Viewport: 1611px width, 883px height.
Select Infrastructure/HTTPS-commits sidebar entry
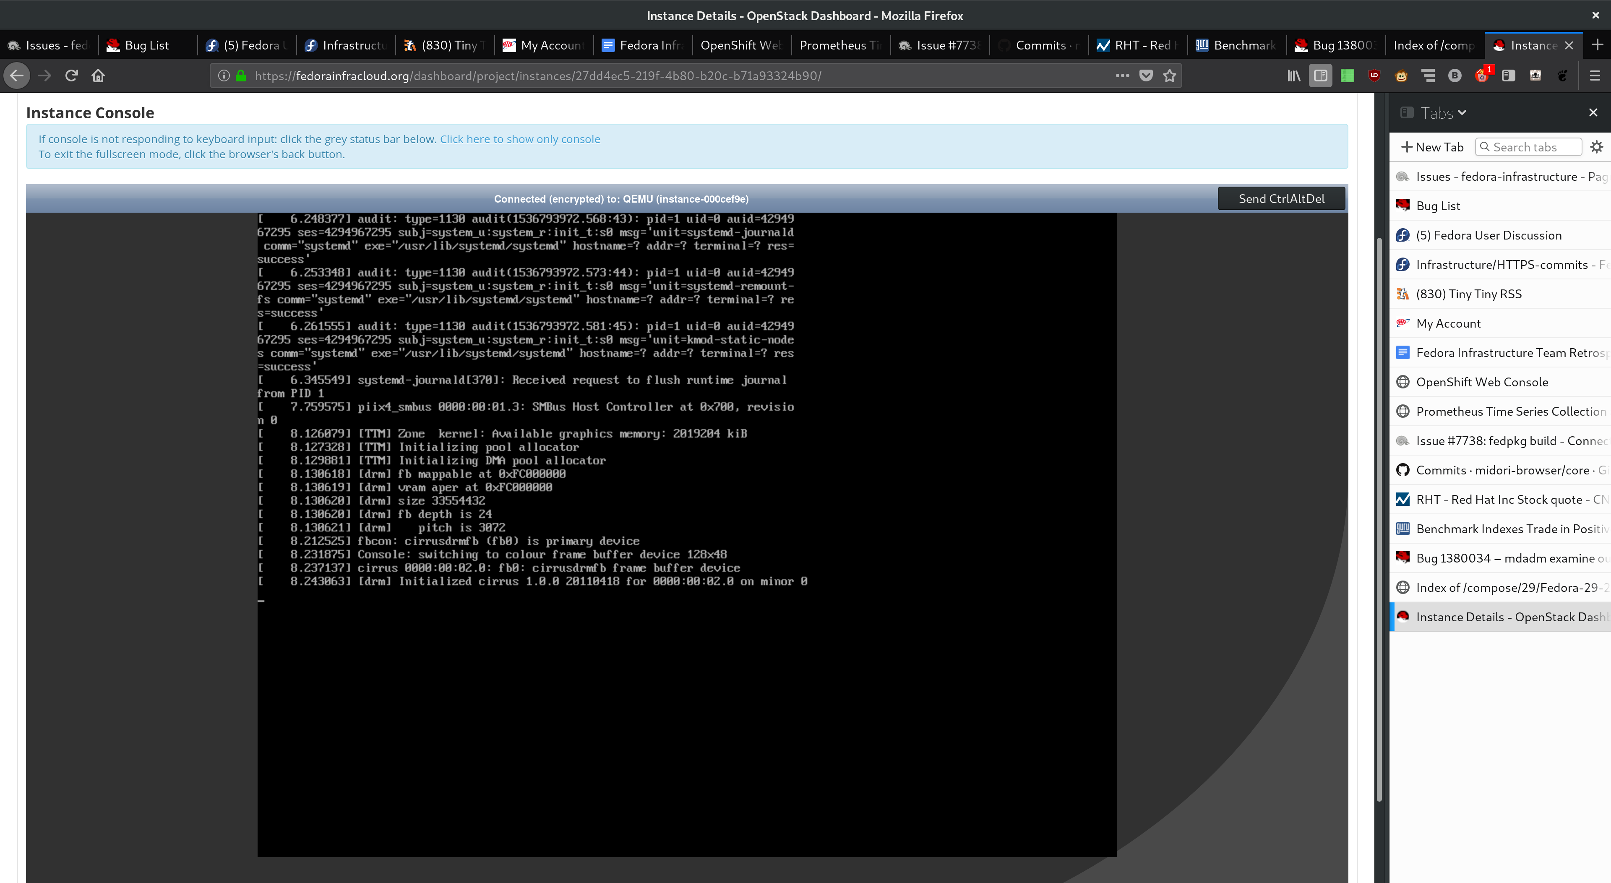click(x=1500, y=265)
